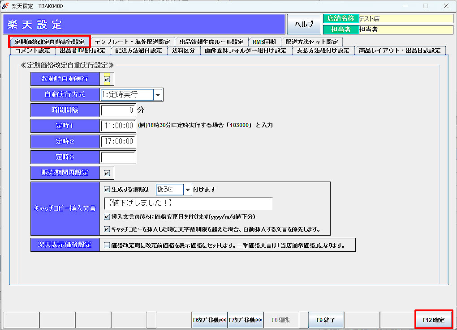The image size is (457, 330).
Task: Go to the コメント設定 tab
Action: [32, 51]
